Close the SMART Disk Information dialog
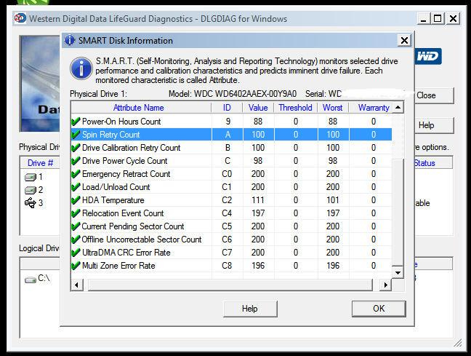Viewport: 471px width, 356px height. (x=404, y=40)
